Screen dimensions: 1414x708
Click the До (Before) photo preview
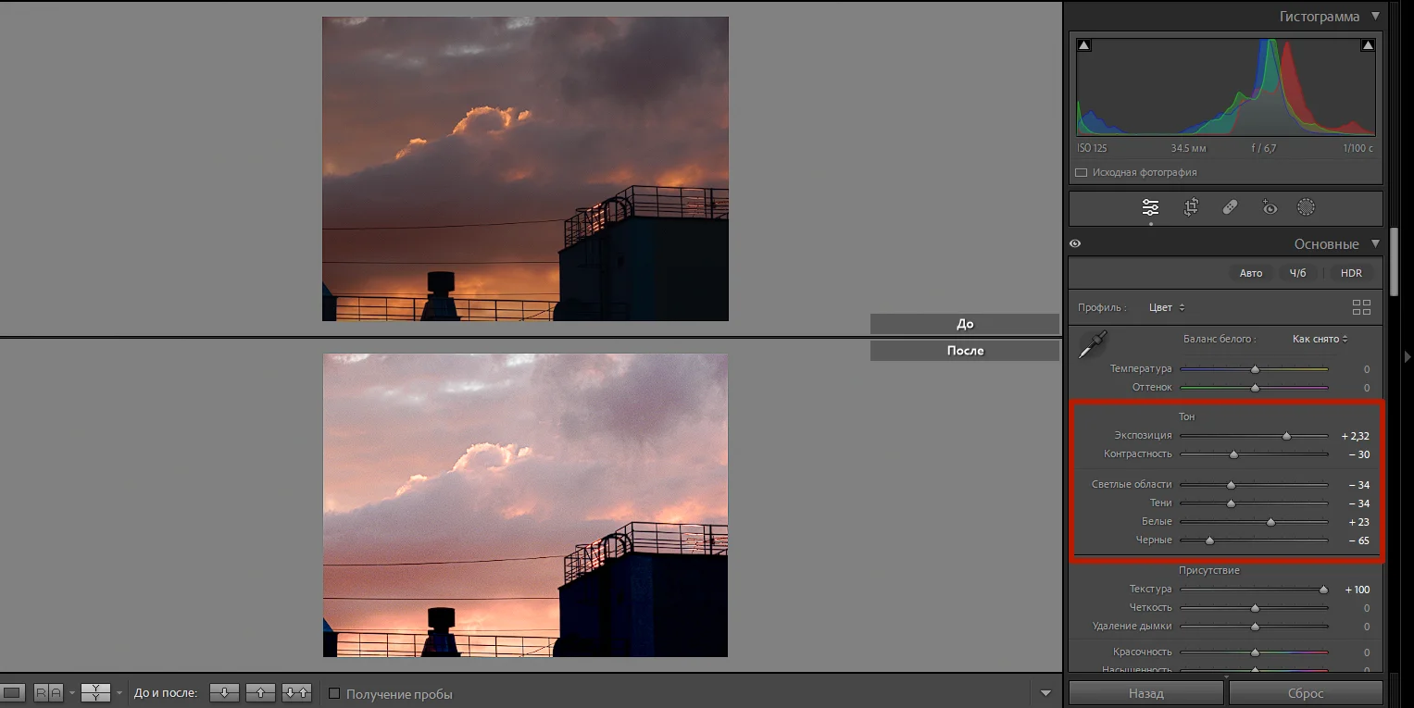coord(525,168)
